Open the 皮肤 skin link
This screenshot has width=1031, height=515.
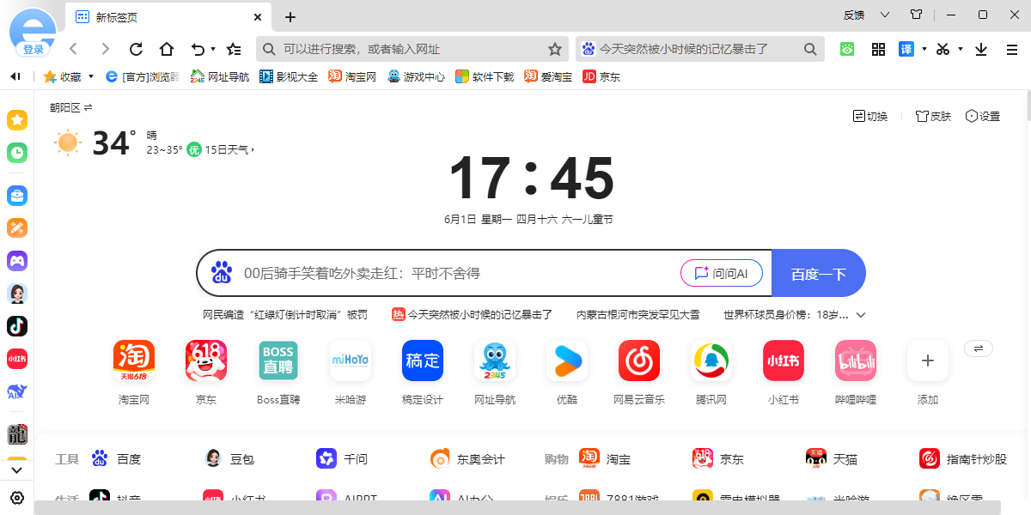tap(933, 116)
